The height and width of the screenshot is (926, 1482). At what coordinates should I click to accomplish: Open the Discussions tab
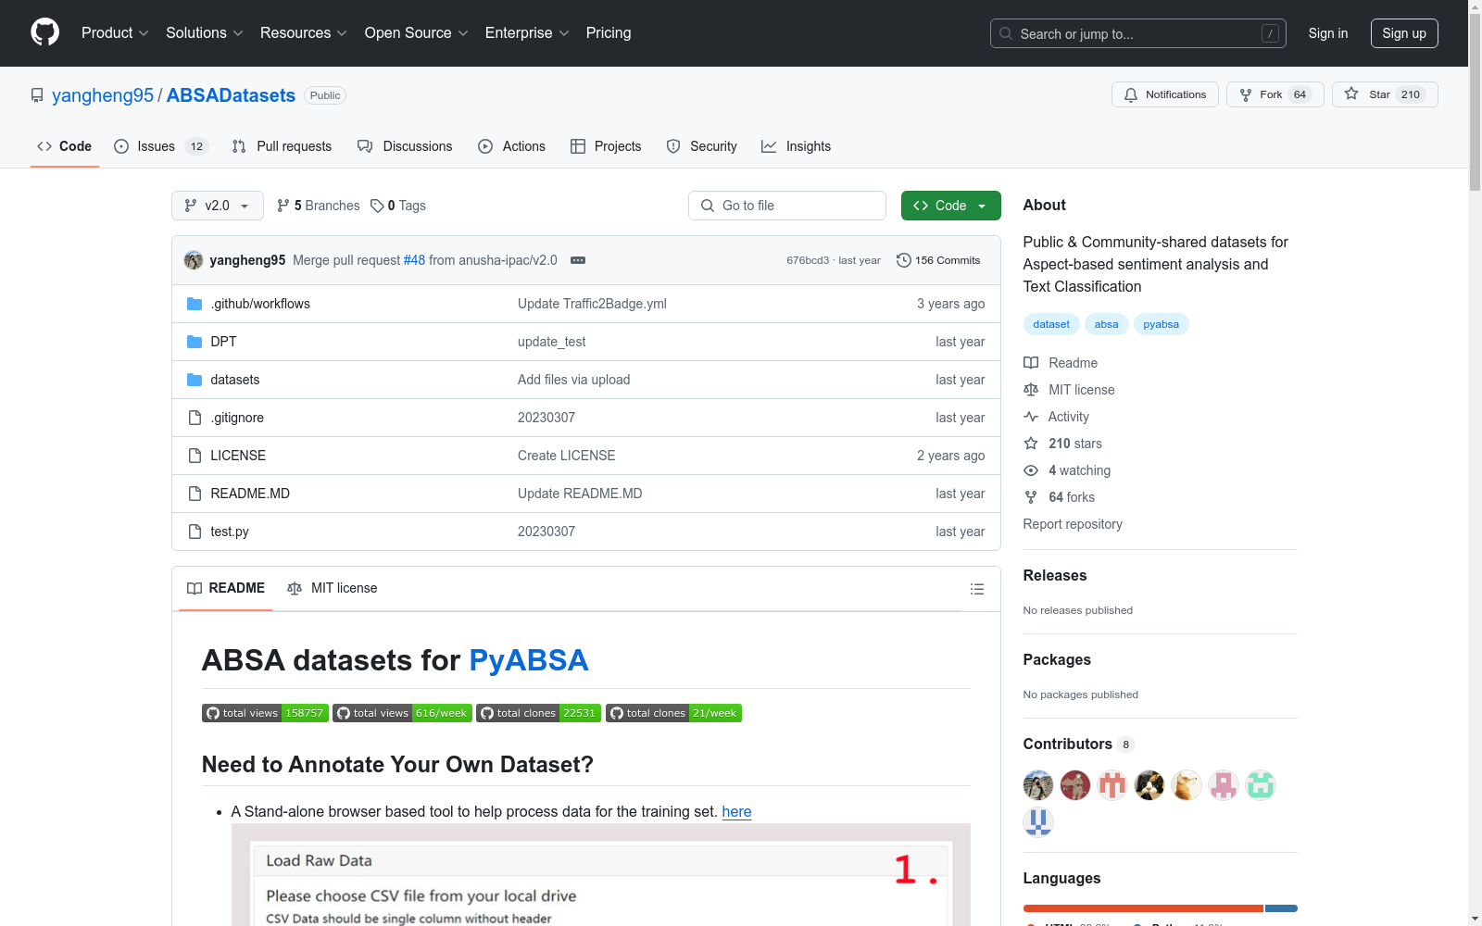point(405,146)
